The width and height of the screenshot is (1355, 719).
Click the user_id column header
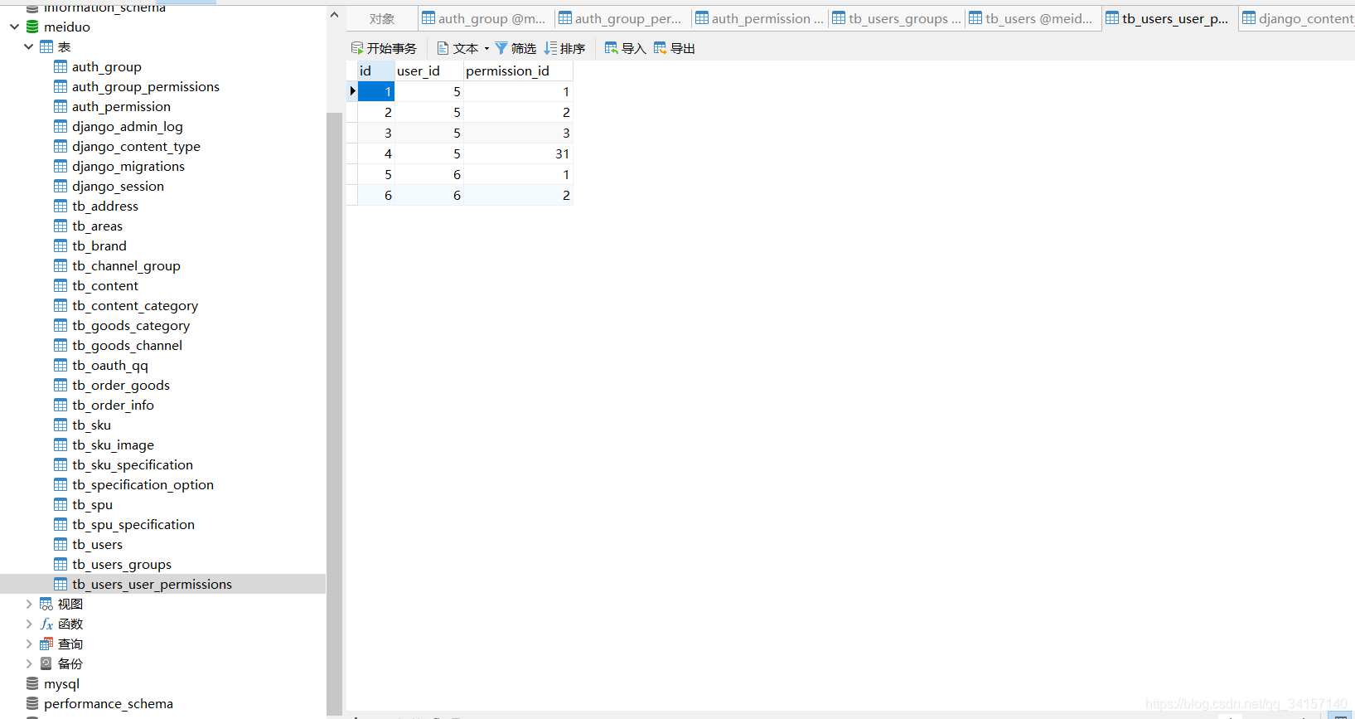pos(429,70)
